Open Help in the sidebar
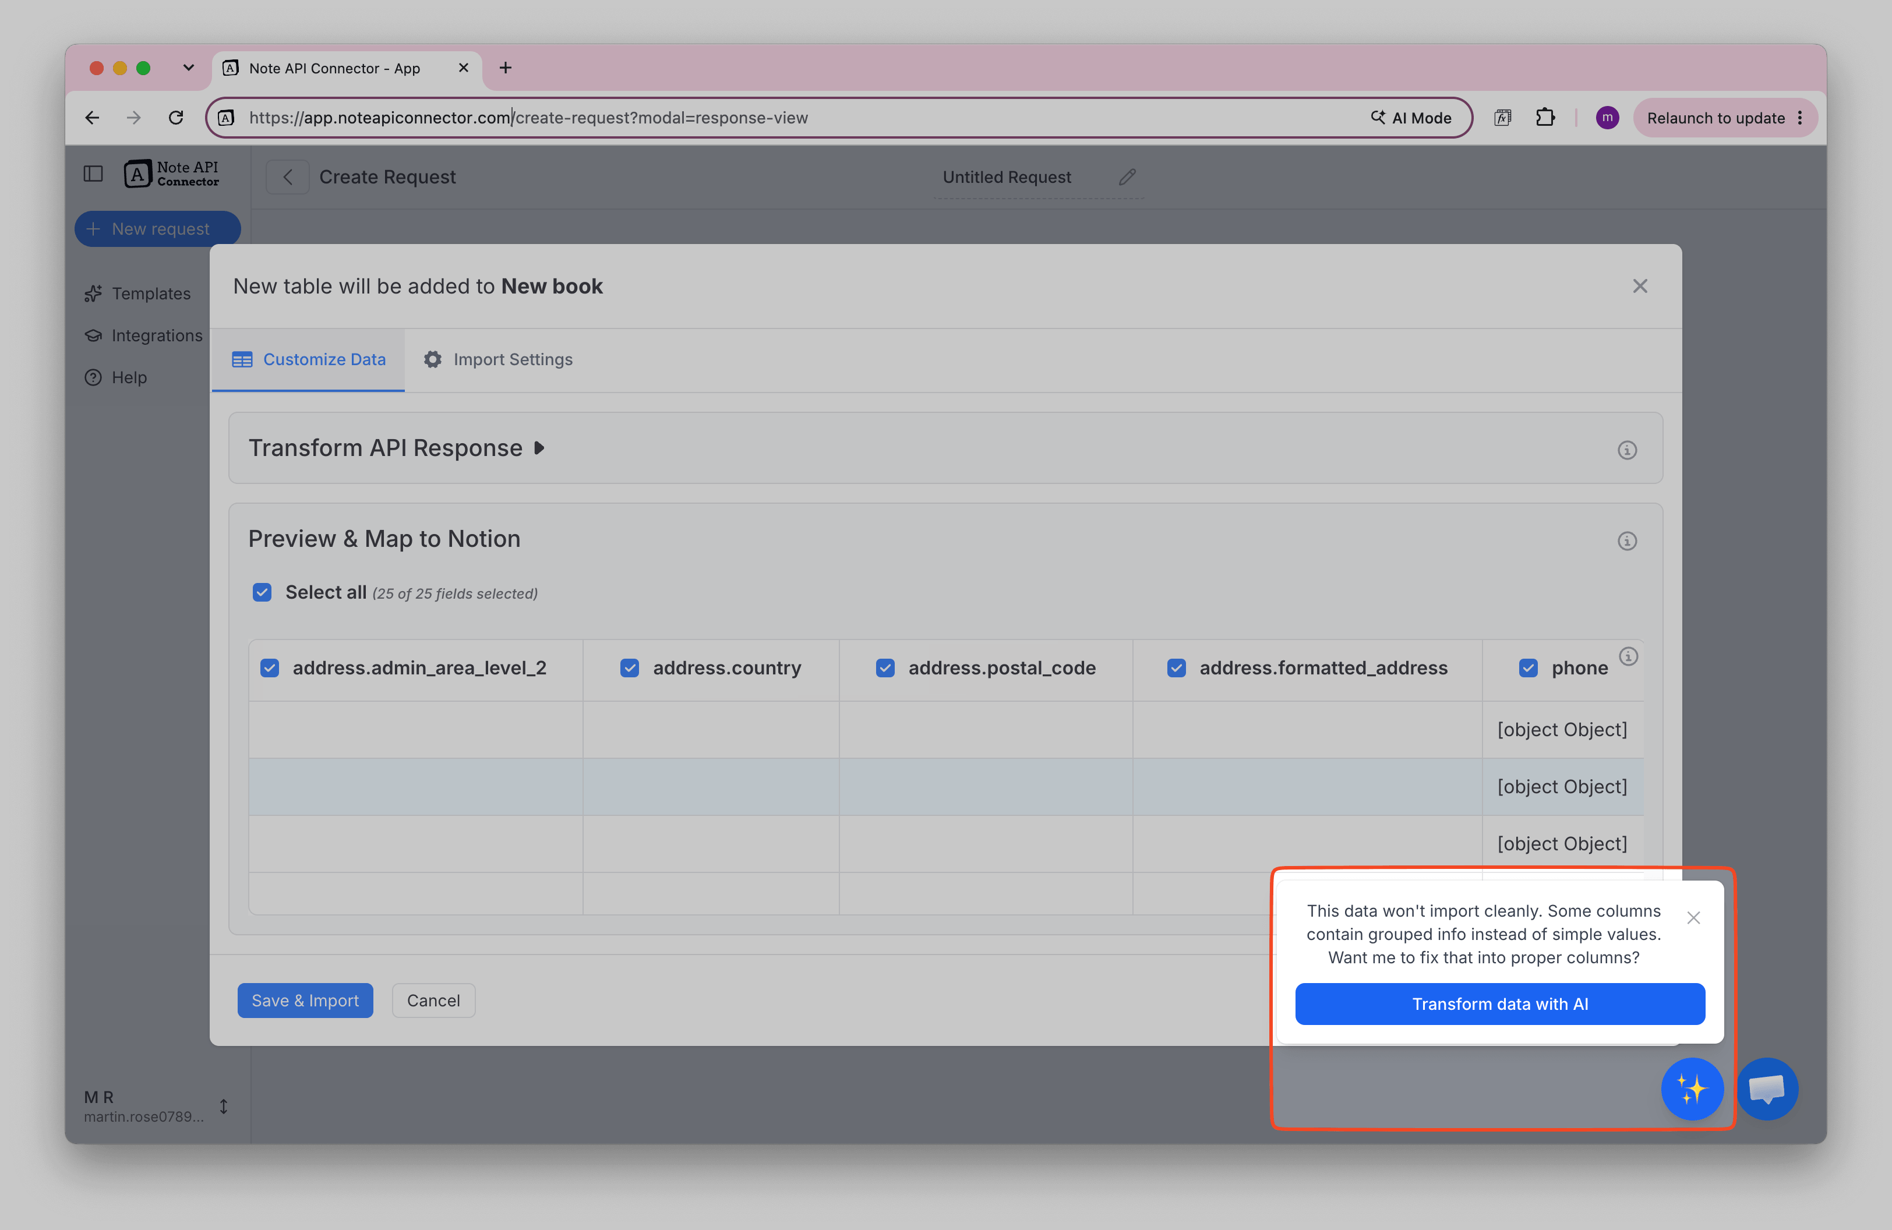 click(116, 377)
